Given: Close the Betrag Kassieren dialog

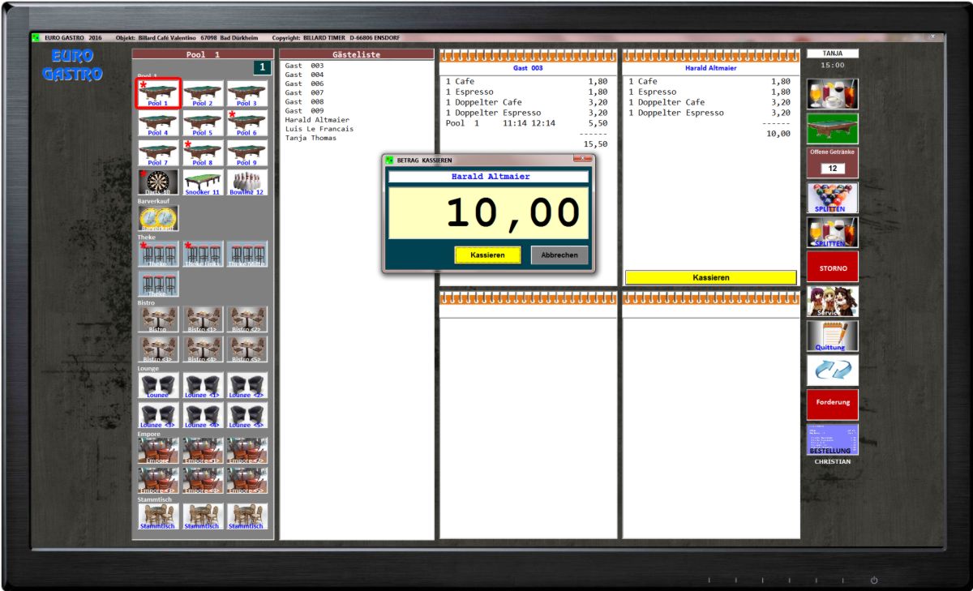Looking at the screenshot, I should point(582,160).
